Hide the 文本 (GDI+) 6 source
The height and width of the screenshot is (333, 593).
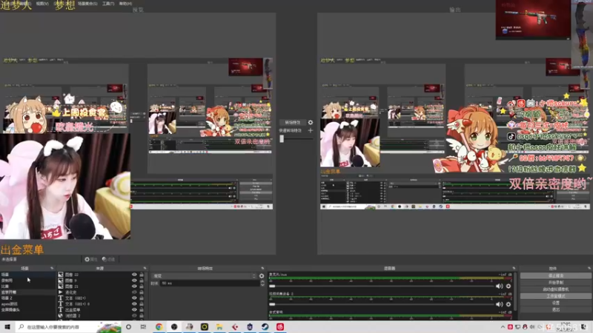tap(134, 303)
